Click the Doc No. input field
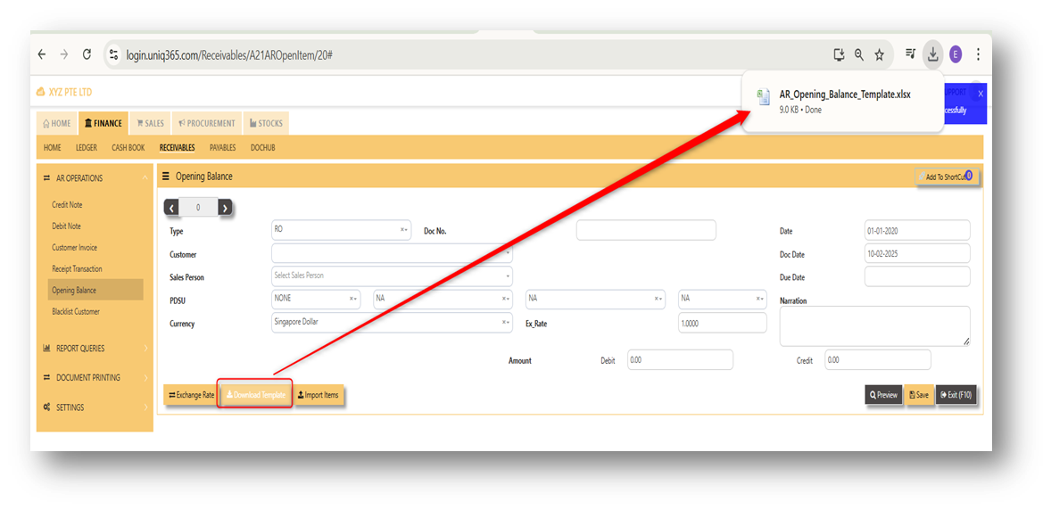Viewport: 1051px width, 510px height. click(x=646, y=230)
